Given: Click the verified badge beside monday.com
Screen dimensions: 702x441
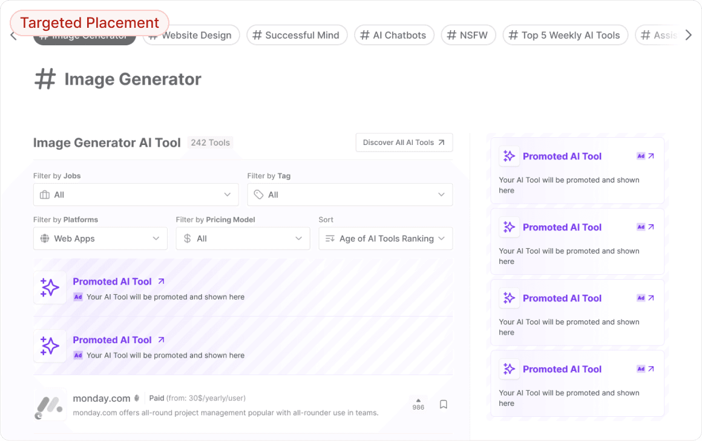Looking at the screenshot, I should coord(137,398).
